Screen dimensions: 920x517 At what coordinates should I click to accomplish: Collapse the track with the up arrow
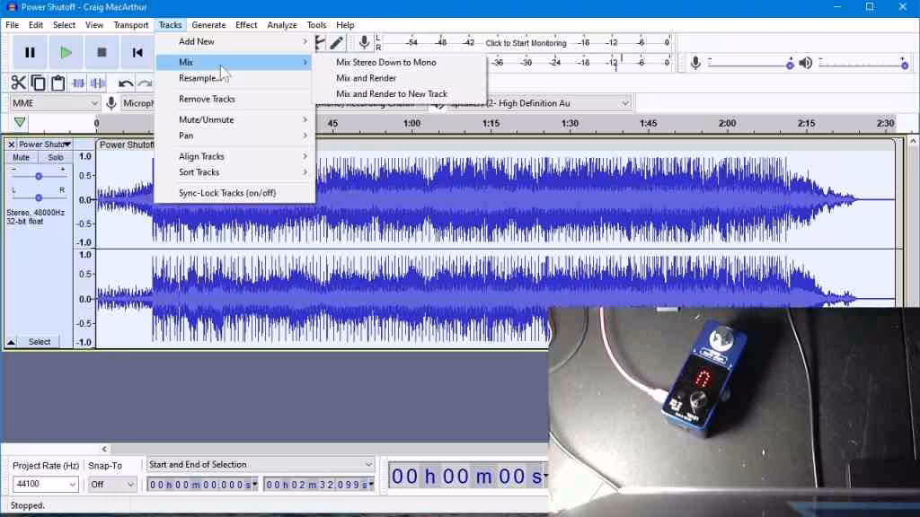tap(11, 342)
